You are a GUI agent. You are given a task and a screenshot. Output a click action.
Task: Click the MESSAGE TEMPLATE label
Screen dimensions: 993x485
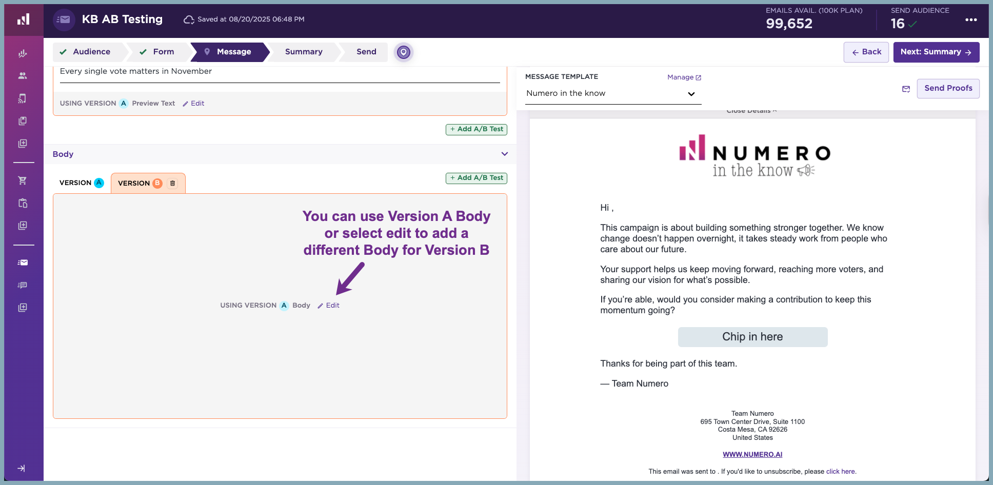click(x=562, y=77)
